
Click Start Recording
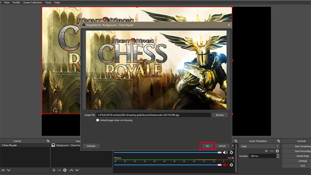tap(297, 151)
